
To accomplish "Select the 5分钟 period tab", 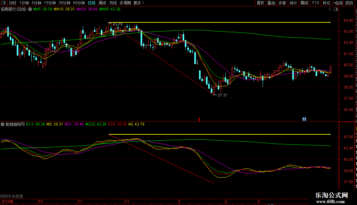I will (36, 3).
